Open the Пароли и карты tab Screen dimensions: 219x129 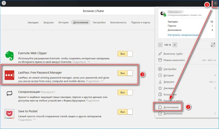pos(141,22)
